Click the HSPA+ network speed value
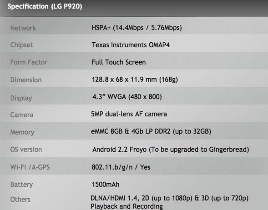Image resolution: width=268 pixels, height=210 pixels. pos(137,28)
